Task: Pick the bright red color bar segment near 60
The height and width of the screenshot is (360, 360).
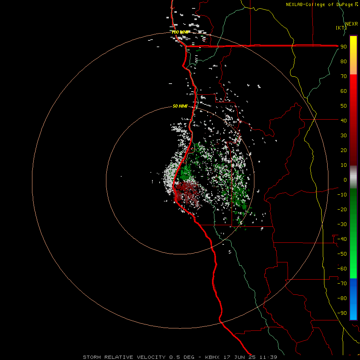Action: (353, 87)
